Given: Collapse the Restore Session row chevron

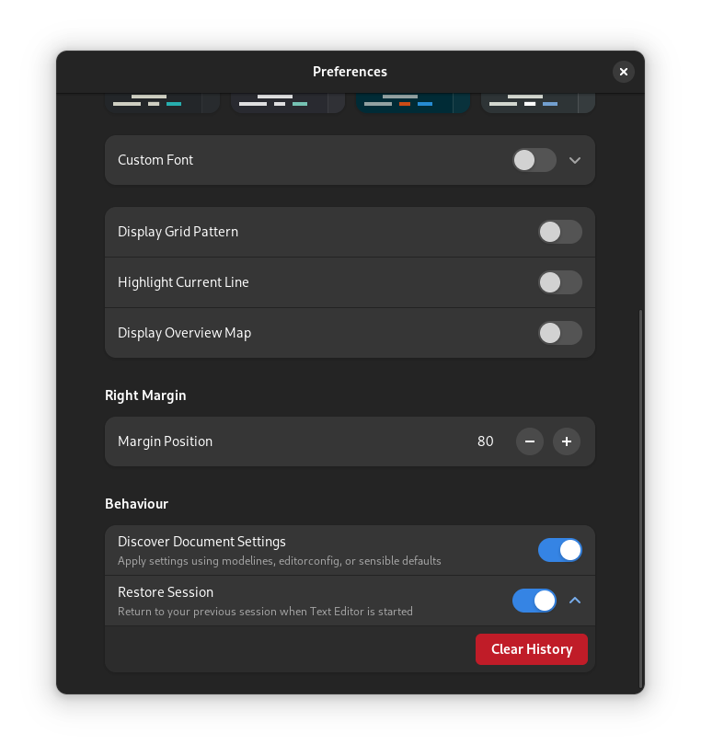Looking at the screenshot, I should click(575, 601).
